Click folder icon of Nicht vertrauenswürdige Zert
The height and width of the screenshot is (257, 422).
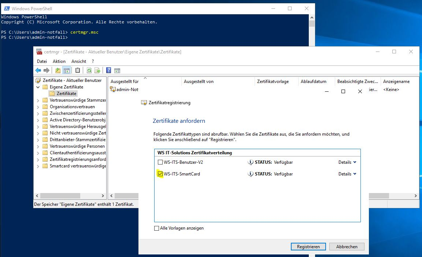tap(45, 133)
